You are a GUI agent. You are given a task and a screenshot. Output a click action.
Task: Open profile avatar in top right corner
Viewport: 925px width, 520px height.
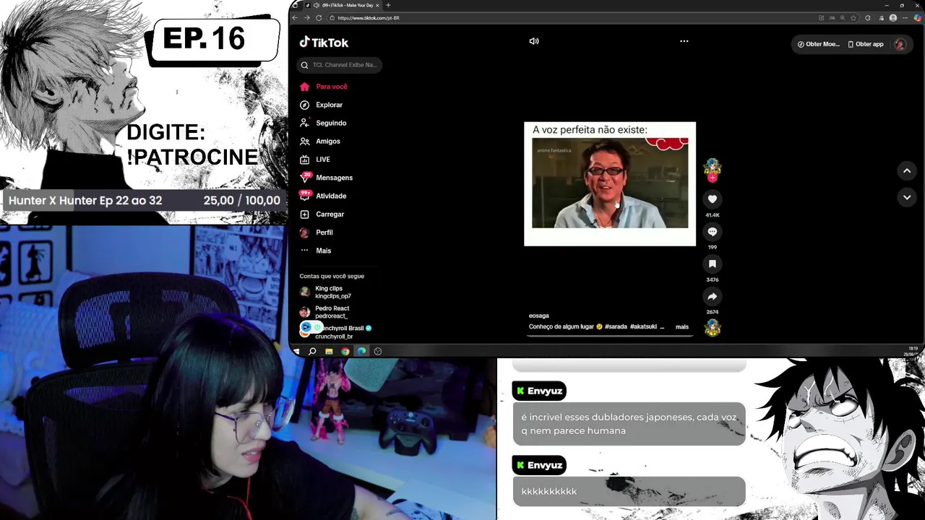pos(900,44)
